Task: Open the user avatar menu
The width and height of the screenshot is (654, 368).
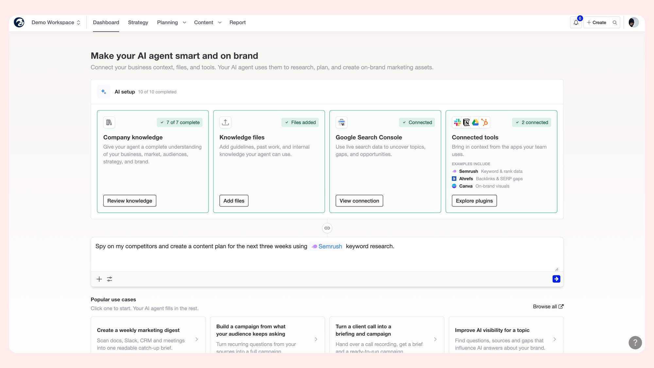Action: click(x=633, y=23)
